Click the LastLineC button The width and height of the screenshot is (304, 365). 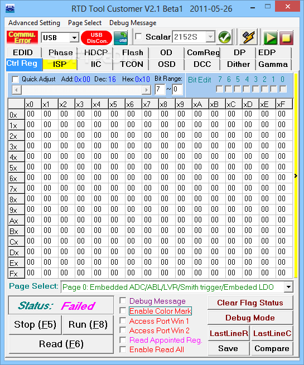[x=272, y=333]
